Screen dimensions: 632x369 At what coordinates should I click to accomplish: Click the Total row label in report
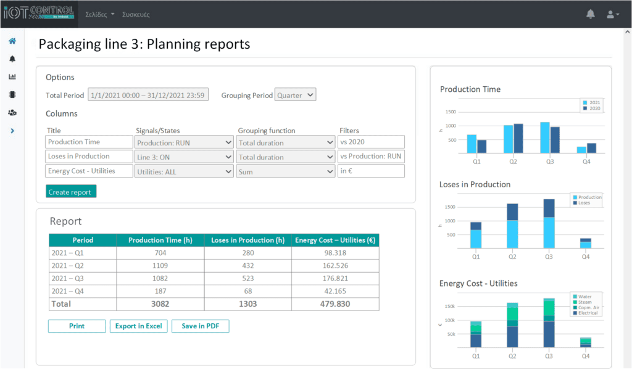(61, 304)
